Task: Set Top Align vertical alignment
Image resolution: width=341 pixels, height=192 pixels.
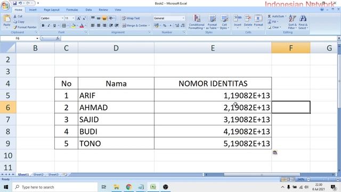Action: click(93, 18)
